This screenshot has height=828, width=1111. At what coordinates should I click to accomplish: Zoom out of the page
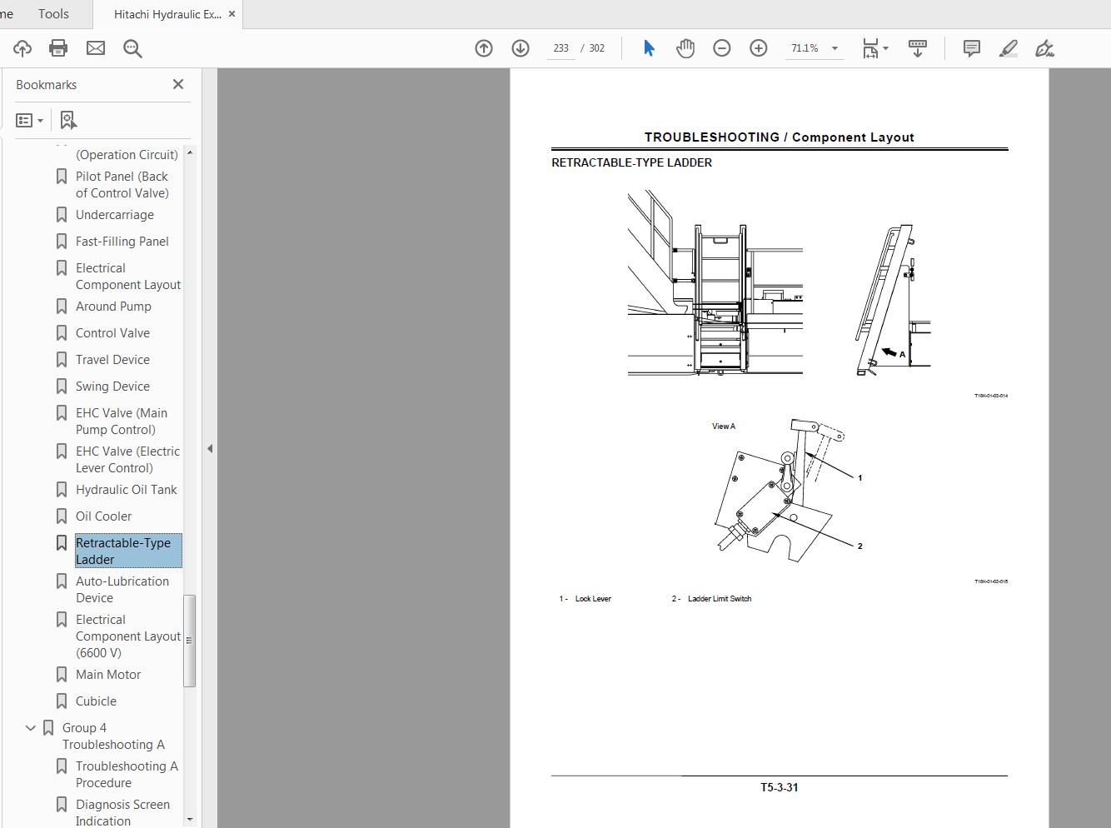pyautogui.click(x=721, y=47)
